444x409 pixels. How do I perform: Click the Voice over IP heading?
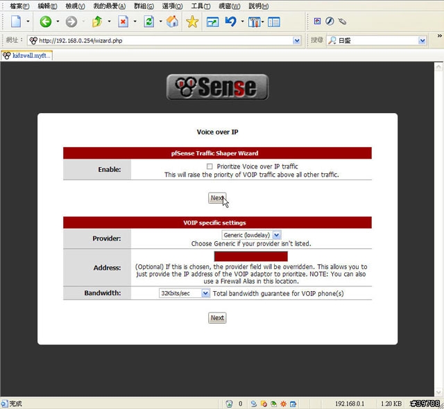click(217, 132)
